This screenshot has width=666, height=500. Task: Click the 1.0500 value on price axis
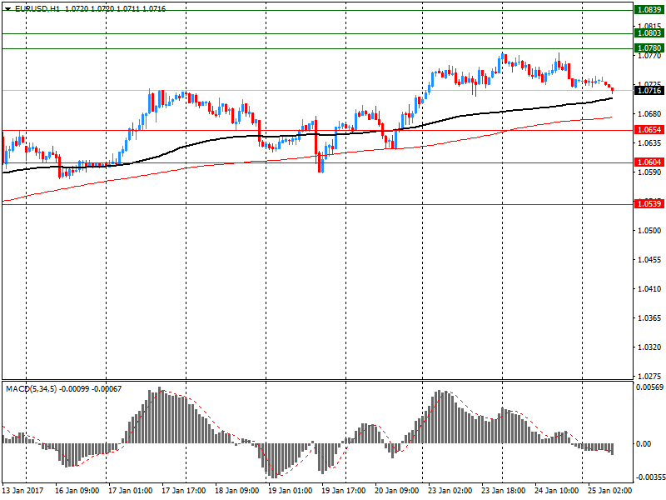pos(649,231)
